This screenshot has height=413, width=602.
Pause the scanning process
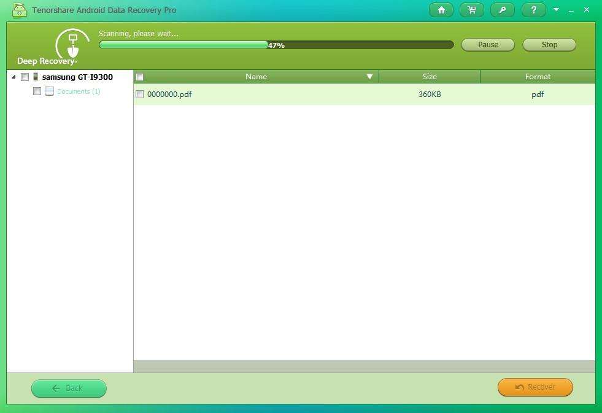pos(488,45)
